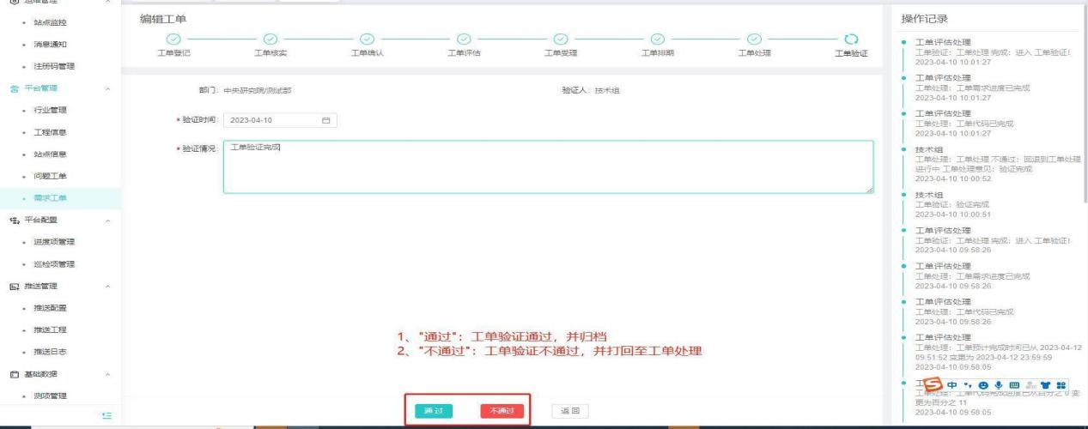Go to 站点信息 in the sidebar
This screenshot has width=1088, height=429.
[x=51, y=154]
